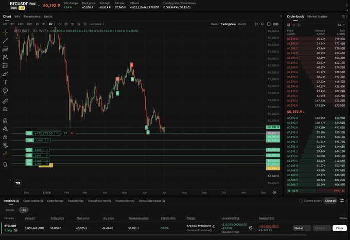Viewport: 350px width, 240px height.
Task: Switch chart mode to Basic
Action: (x=214, y=24)
